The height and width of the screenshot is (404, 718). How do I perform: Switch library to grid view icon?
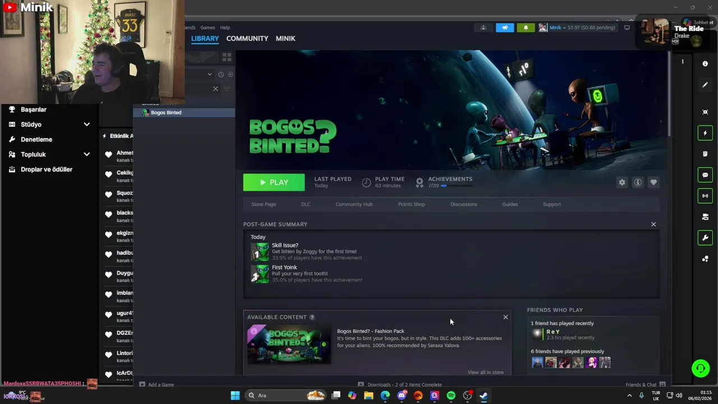click(227, 57)
